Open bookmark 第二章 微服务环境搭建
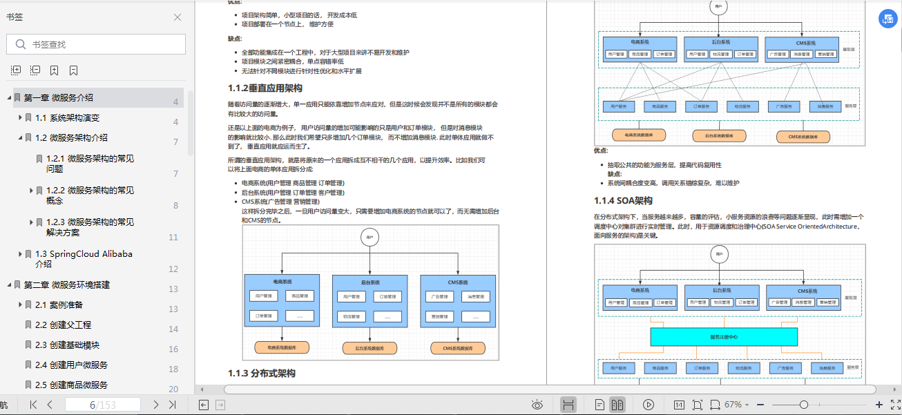902x415 pixels. click(x=67, y=284)
